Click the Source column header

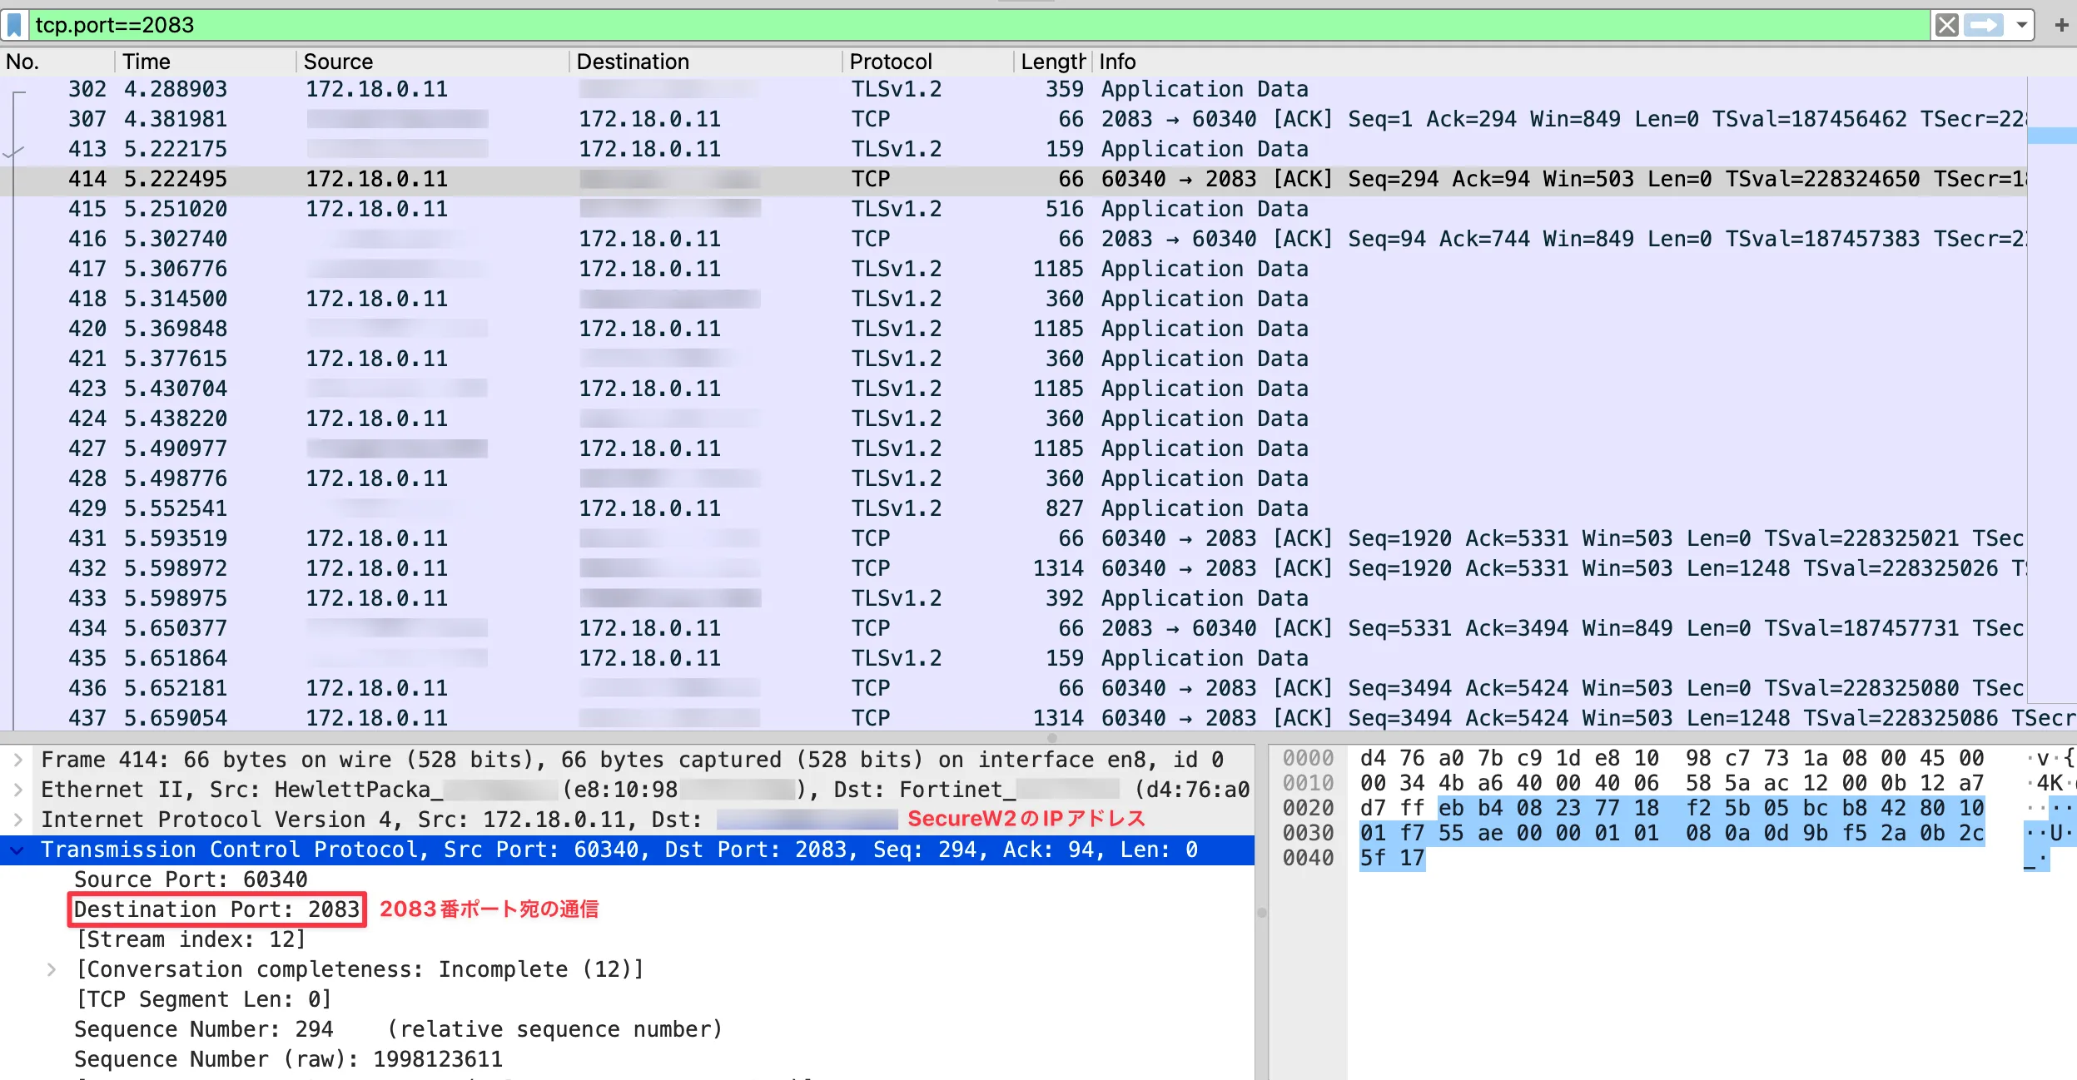pyautogui.click(x=338, y=62)
